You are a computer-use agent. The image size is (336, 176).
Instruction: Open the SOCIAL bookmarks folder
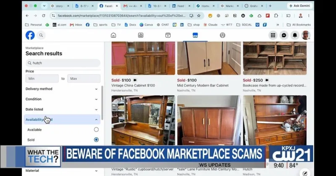click(x=244, y=25)
